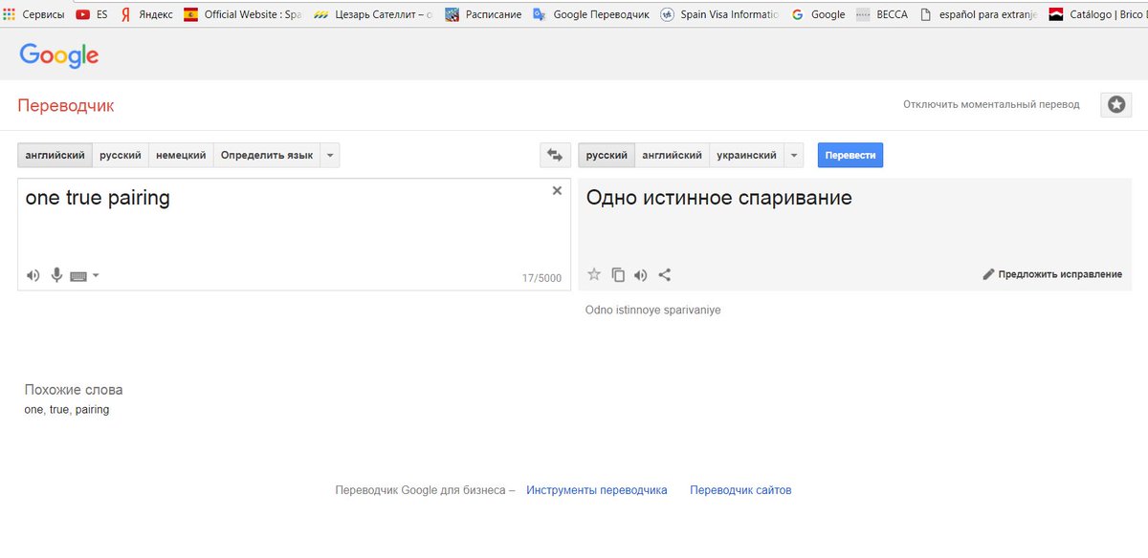The image size is (1148, 558).
Task: Select английский as source language
Action: [x=55, y=155]
